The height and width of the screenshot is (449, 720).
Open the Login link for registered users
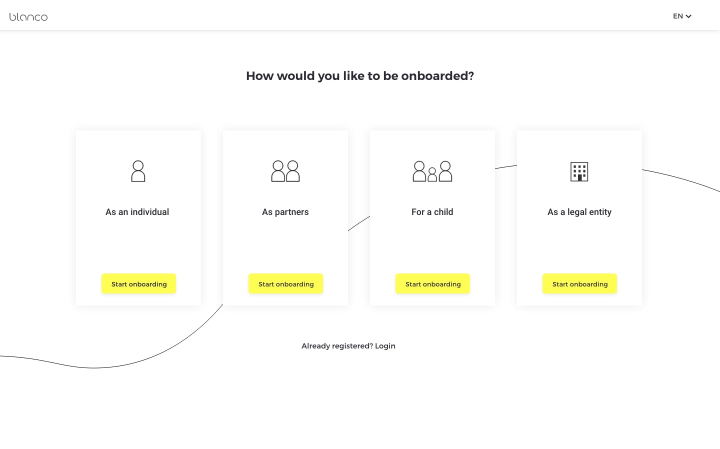click(385, 345)
